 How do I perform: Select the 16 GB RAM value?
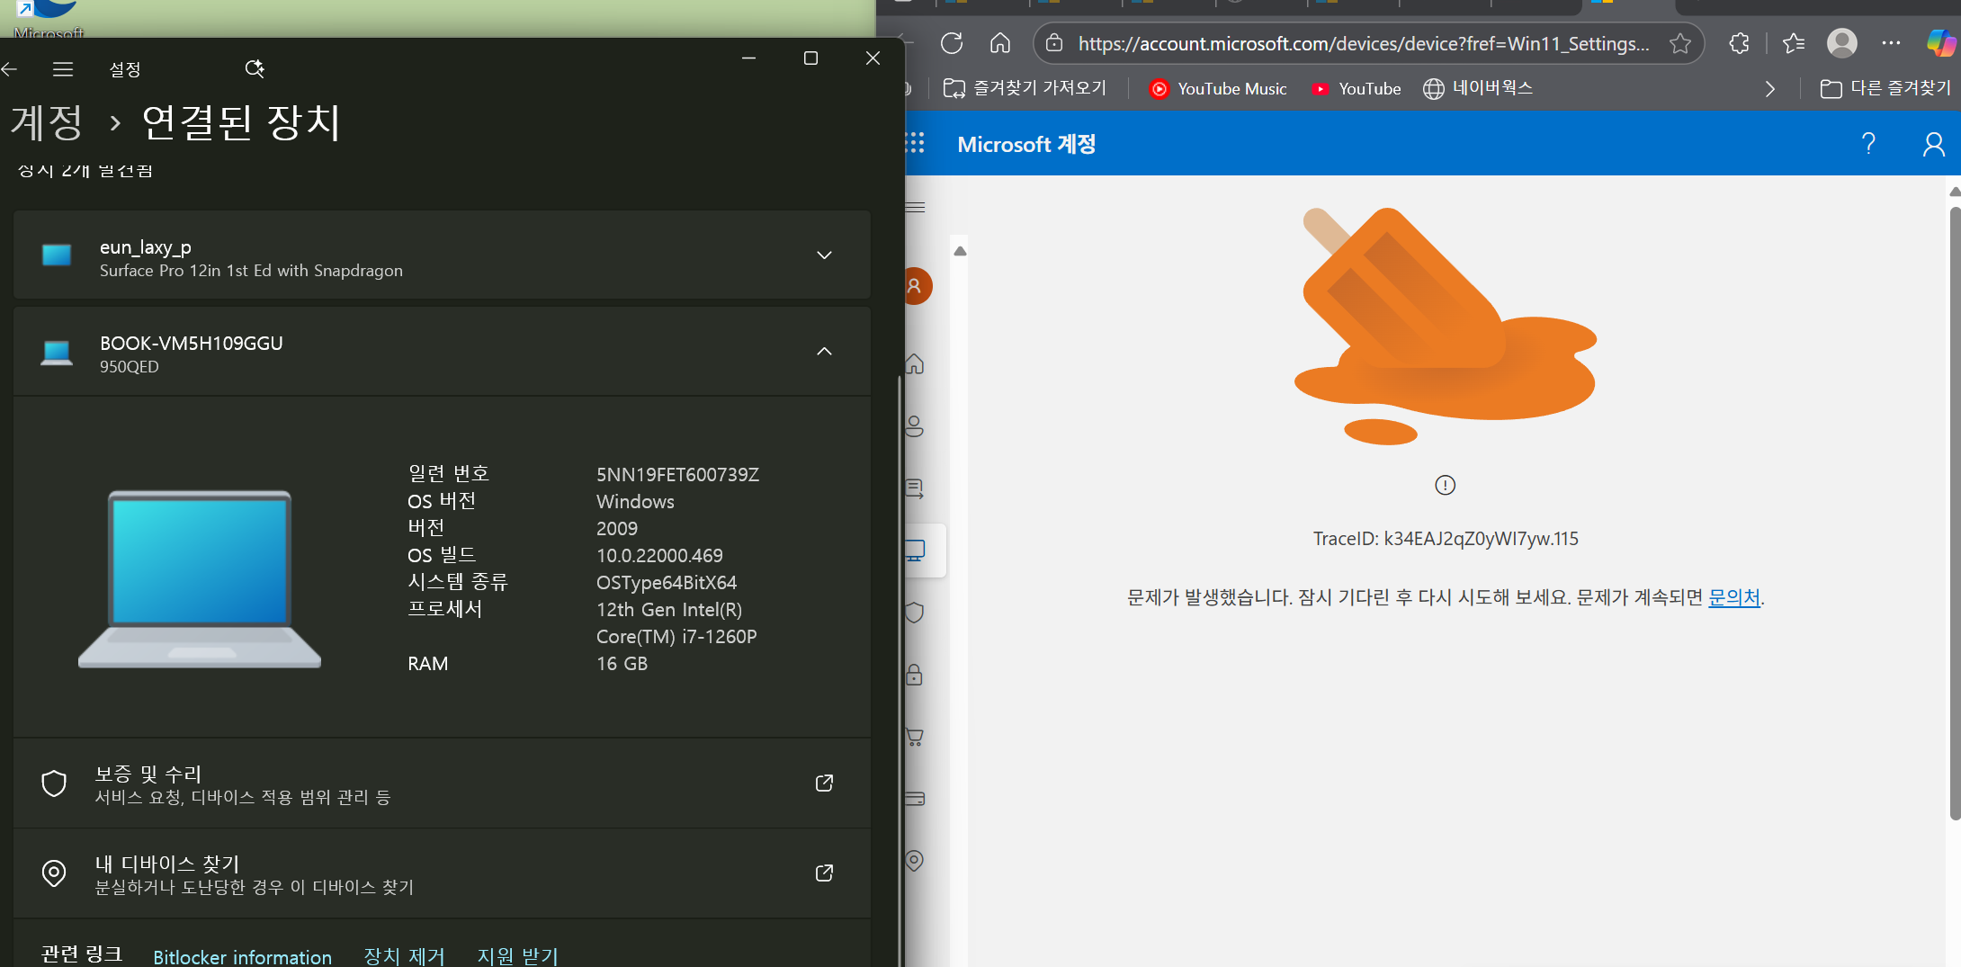click(x=622, y=664)
